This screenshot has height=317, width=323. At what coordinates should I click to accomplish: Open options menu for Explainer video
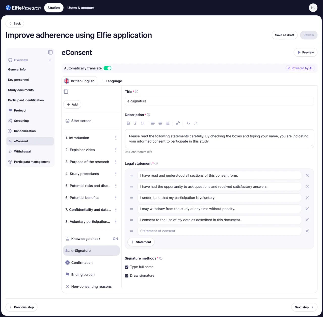[116, 150]
